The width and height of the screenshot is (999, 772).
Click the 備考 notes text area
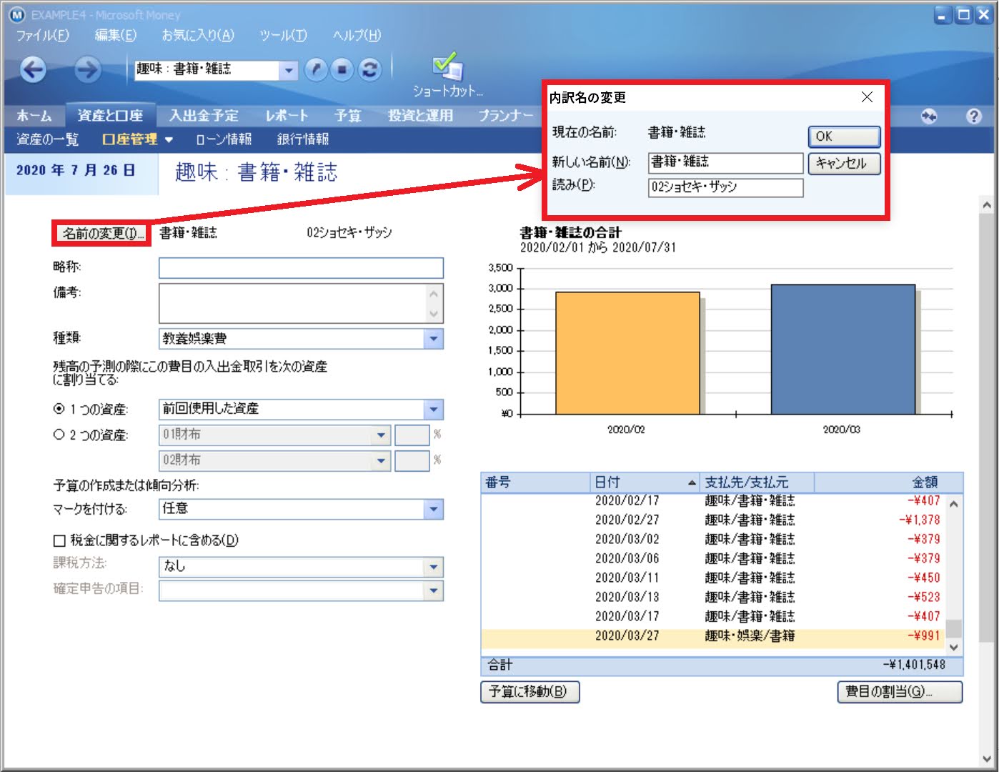point(301,303)
